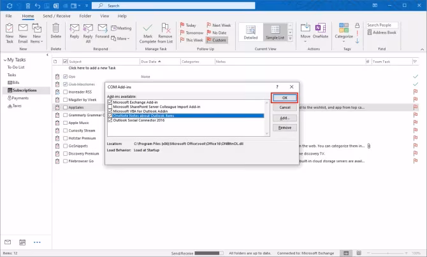This screenshot has height=257, width=427.
Task: Click Mark Complete checkmark icon
Action: [148, 28]
